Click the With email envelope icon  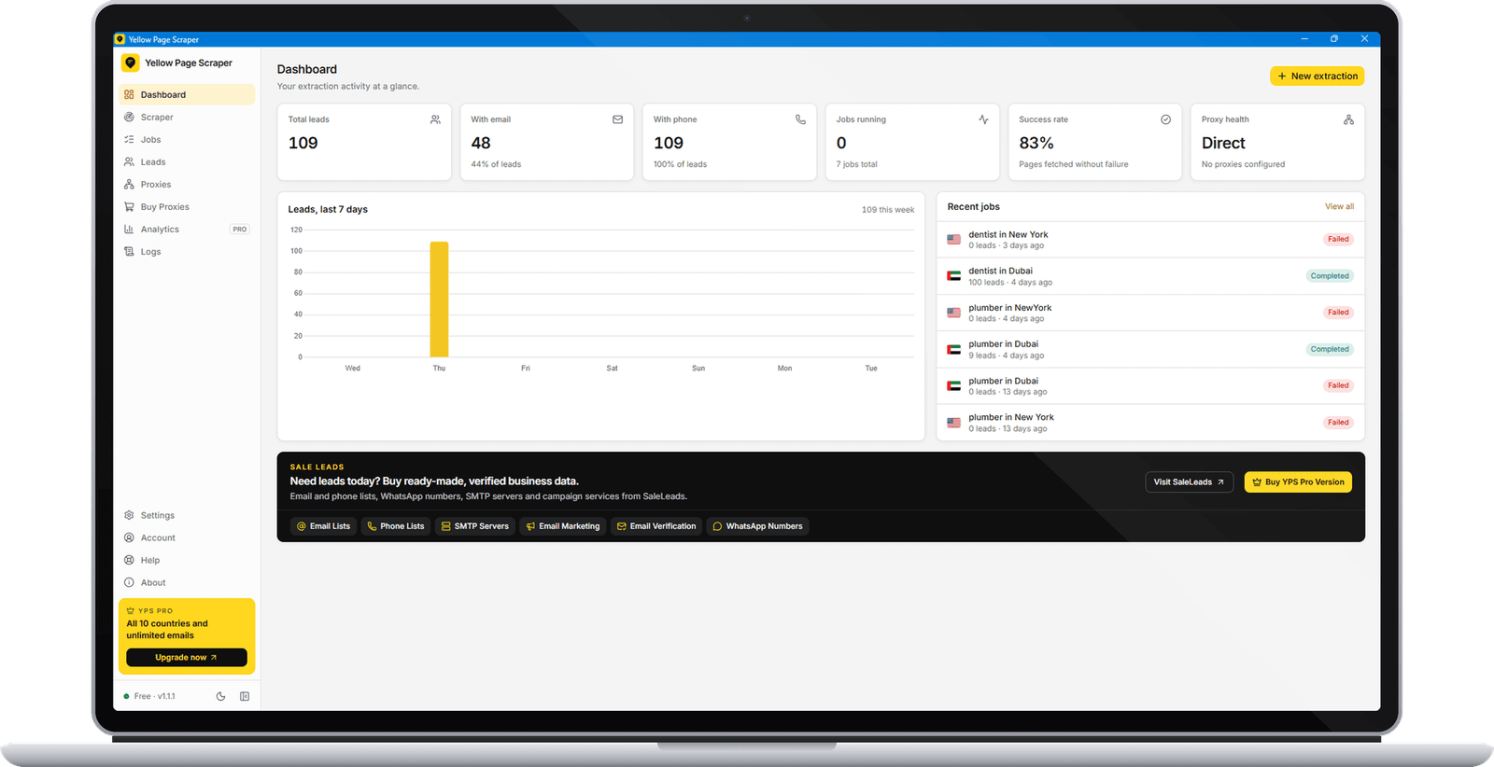pyautogui.click(x=618, y=119)
